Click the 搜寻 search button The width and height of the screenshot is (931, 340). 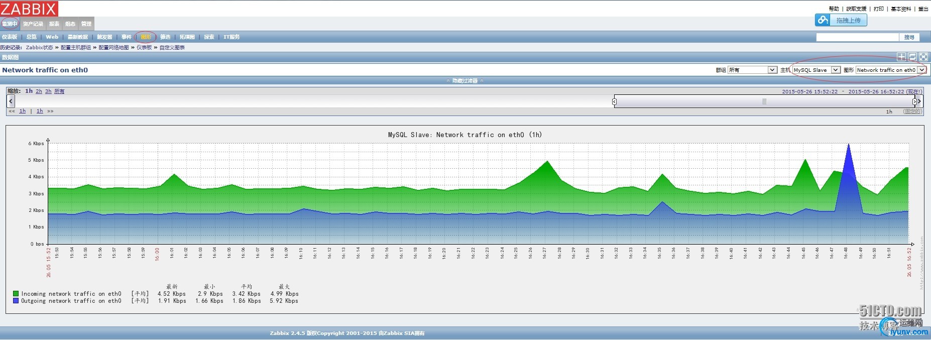pyautogui.click(x=909, y=37)
